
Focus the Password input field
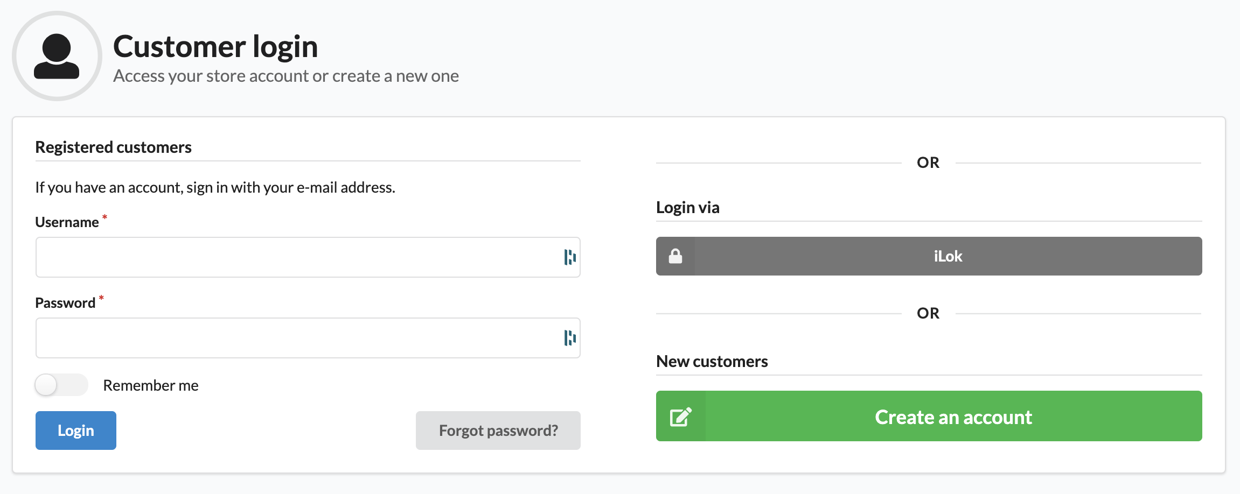pyautogui.click(x=296, y=338)
